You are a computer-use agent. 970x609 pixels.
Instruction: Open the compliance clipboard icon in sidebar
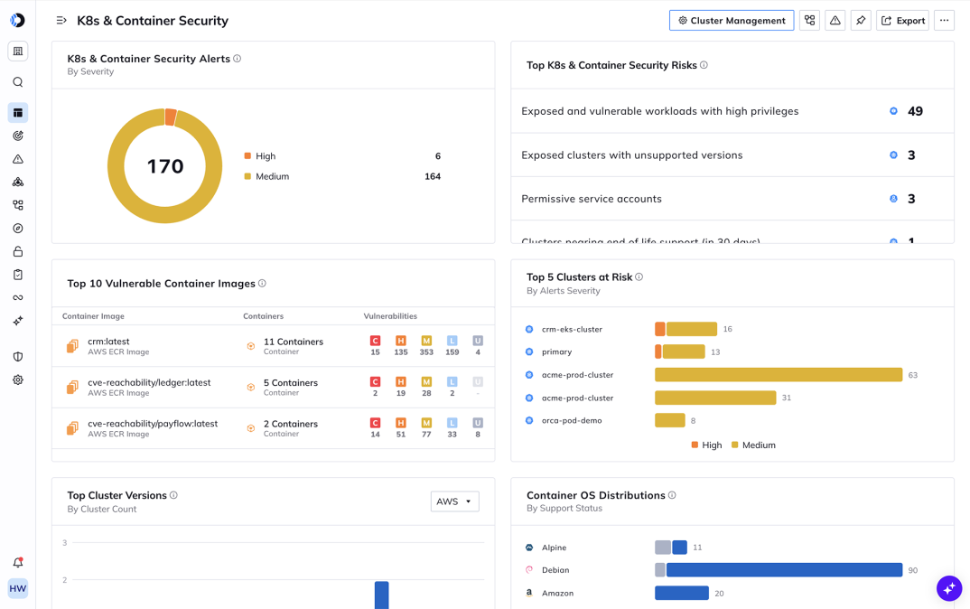coord(18,275)
